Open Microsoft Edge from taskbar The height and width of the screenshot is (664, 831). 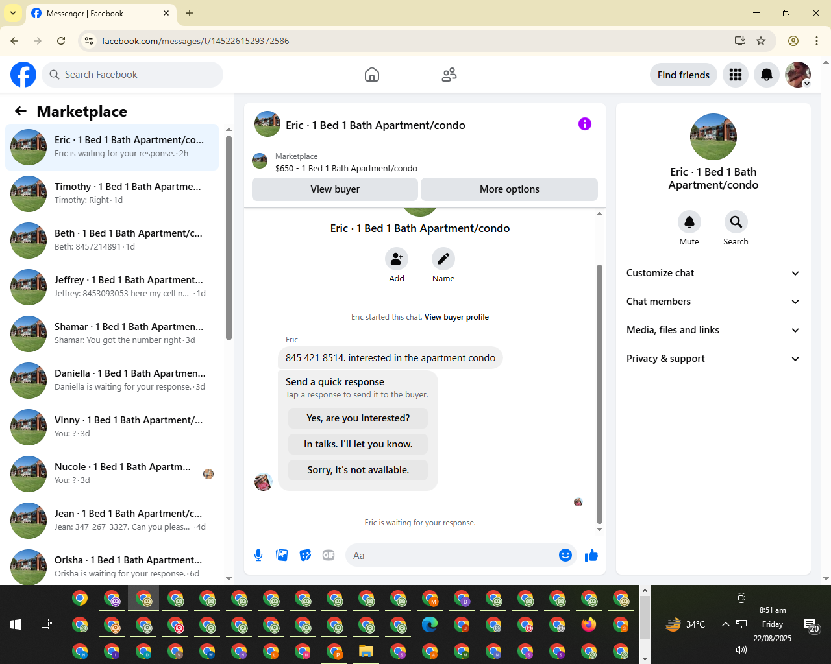pos(430,624)
